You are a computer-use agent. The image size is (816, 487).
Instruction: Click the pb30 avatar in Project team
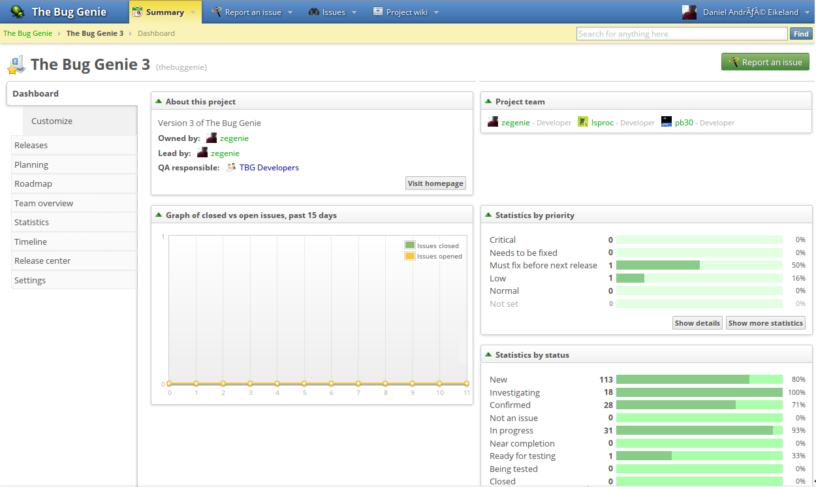[667, 121]
